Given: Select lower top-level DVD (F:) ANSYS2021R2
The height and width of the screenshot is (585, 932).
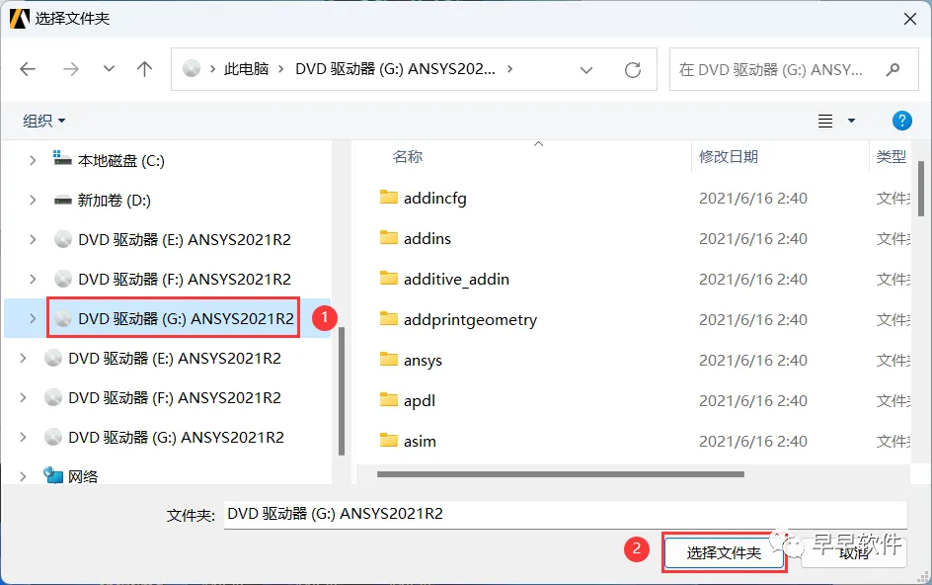Looking at the screenshot, I should coord(175,397).
